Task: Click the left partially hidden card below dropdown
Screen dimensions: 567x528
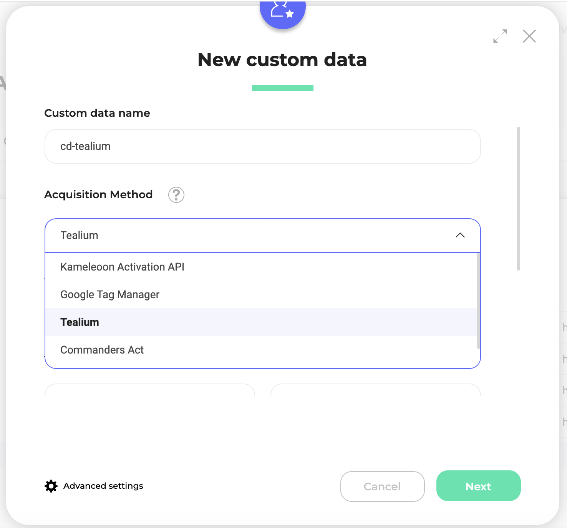Action: (150, 390)
